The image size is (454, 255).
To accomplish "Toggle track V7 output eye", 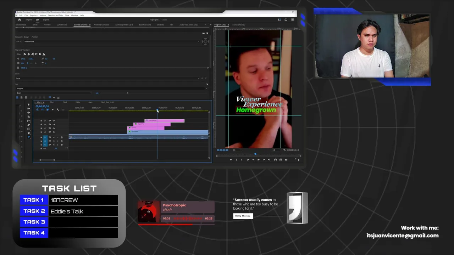I will [x=54, y=121].
